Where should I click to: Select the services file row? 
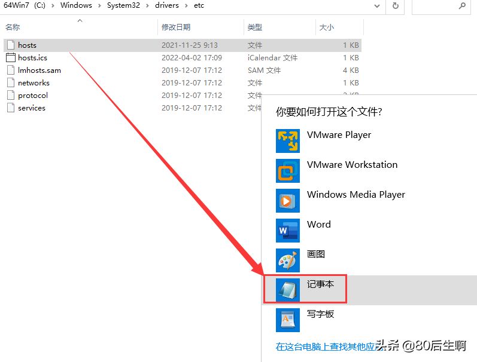click(x=183, y=108)
